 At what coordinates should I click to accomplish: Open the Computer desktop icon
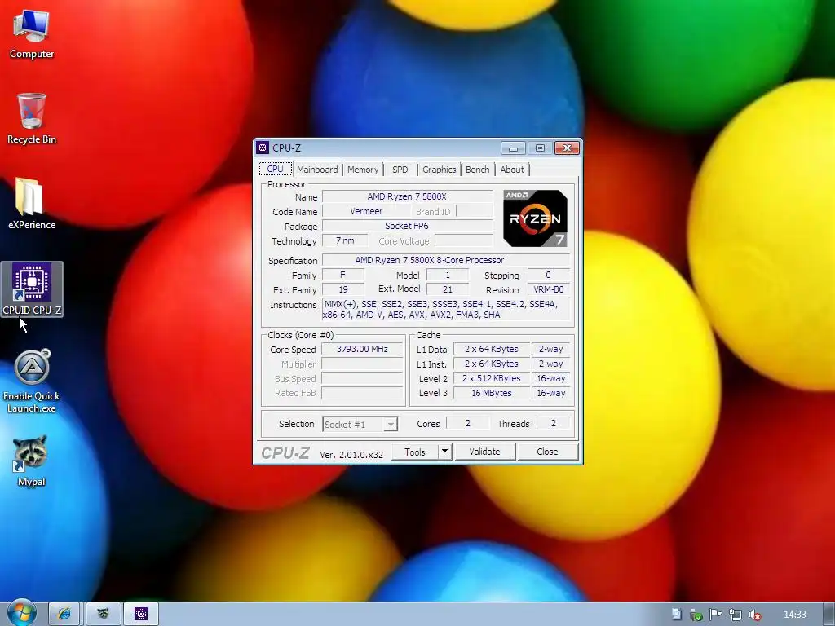pos(32,33)
